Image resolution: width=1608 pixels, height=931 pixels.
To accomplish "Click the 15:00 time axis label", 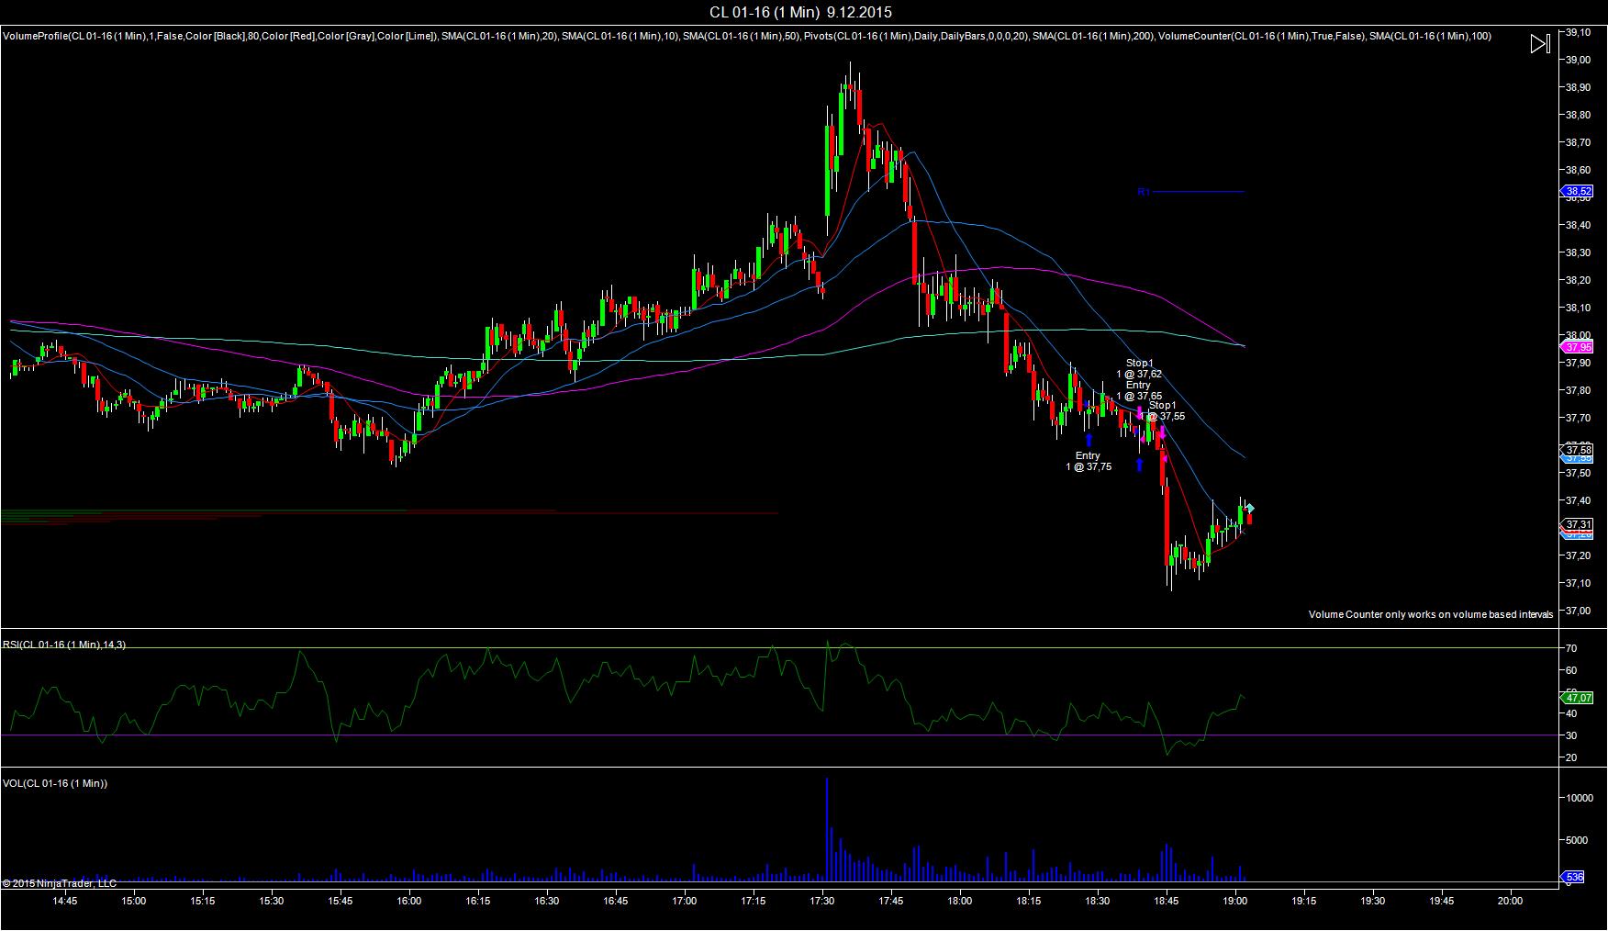I will coord(134,901).
